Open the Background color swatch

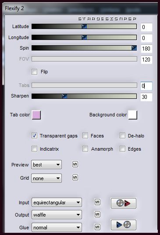click(133, 115)
